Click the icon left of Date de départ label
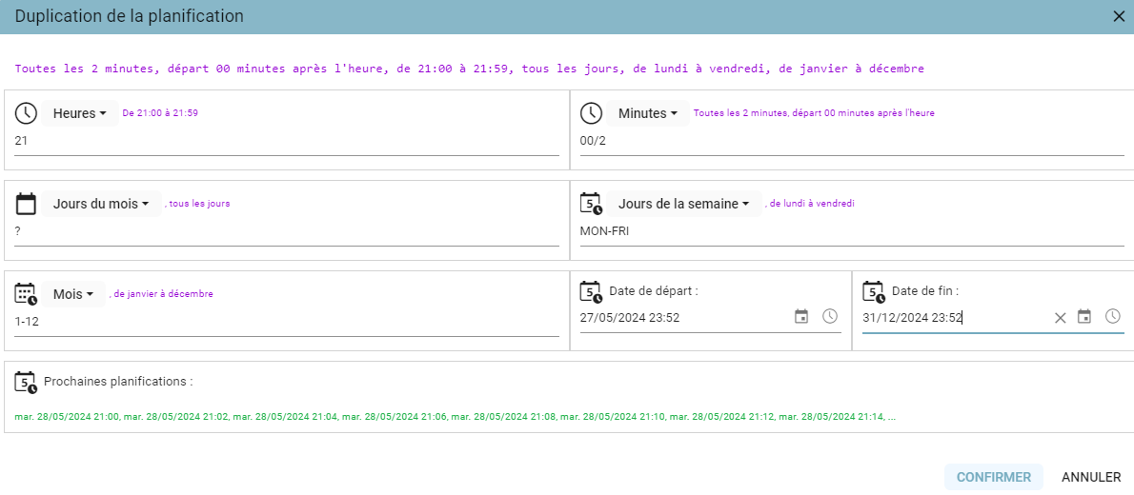This screenshot has width=1134, height=495. [x=591, y=292]
